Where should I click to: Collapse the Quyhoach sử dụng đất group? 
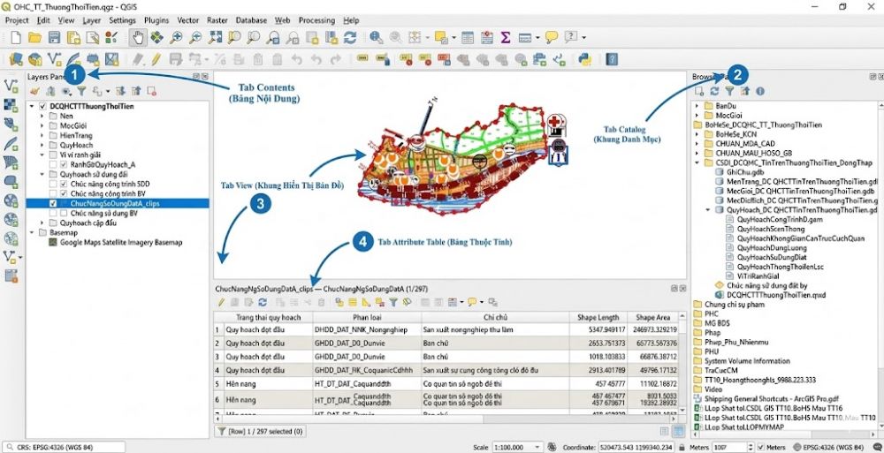[42, 174]
